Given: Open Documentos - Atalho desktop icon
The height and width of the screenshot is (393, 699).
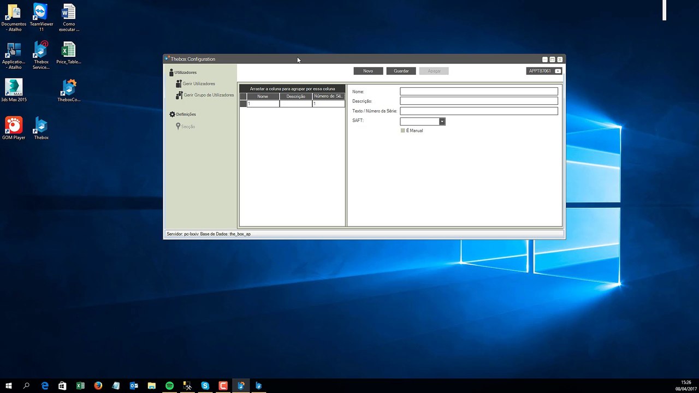Looking at the screenshot, I should tap(14, 17).
